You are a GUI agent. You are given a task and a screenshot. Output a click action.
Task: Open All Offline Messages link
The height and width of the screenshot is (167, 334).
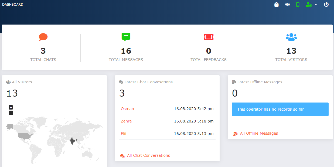[259, 133]
